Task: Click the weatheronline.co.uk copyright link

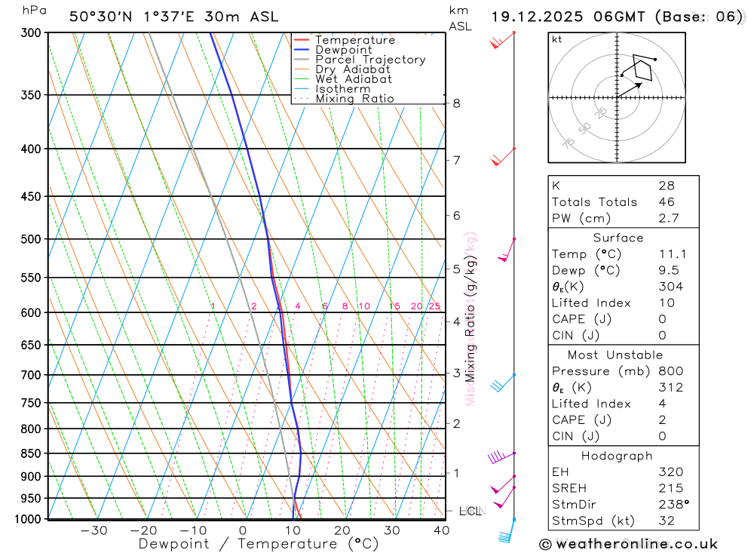Action: (x=629, y=545)
